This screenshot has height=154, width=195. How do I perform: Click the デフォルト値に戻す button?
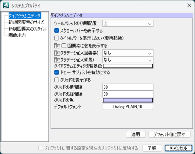tap(169, 135)
